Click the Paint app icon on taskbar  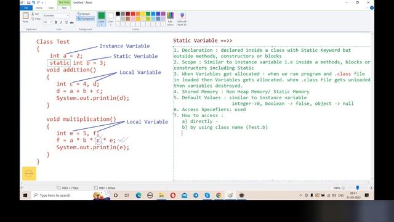[230, 195]
